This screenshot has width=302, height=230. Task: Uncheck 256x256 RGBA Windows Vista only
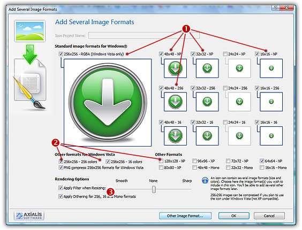pos(61,54)
